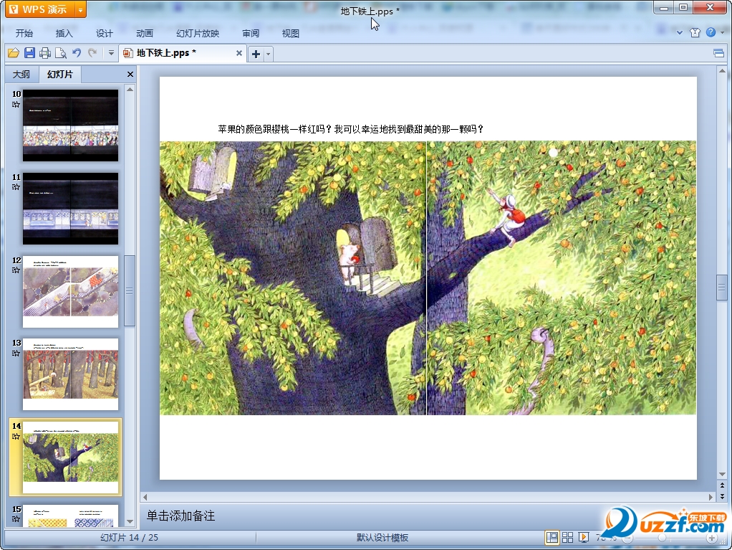Start the slideshow from the status bar
This screenshot has width=732, height=550.
[584, 538]
